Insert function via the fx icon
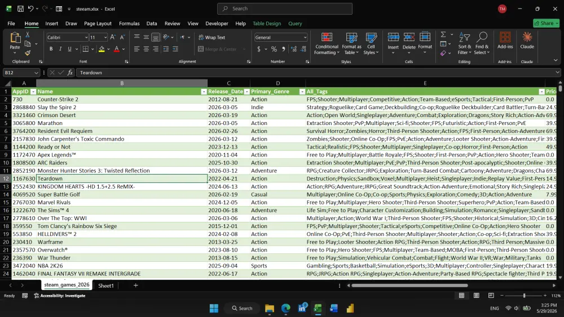This screenshot has width=564, height=317. tap(70, 73)
